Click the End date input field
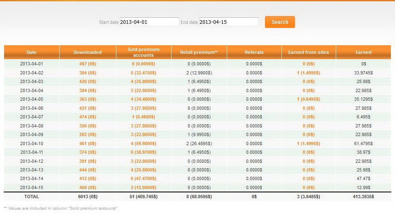This screenshot has height=222, width=395. pos(229,22)
